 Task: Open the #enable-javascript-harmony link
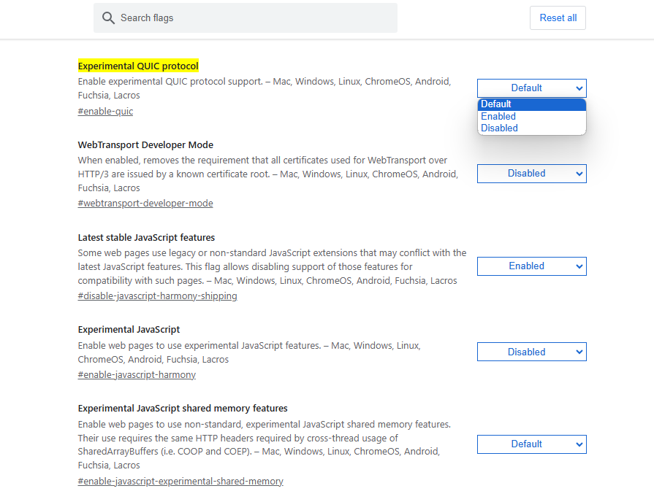pos(137,375)
